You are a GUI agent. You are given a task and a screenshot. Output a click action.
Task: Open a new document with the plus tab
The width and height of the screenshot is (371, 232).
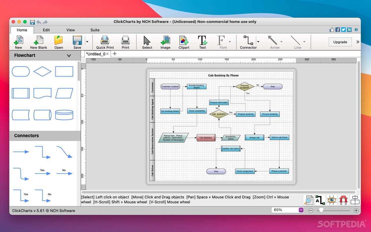(114, 54)
